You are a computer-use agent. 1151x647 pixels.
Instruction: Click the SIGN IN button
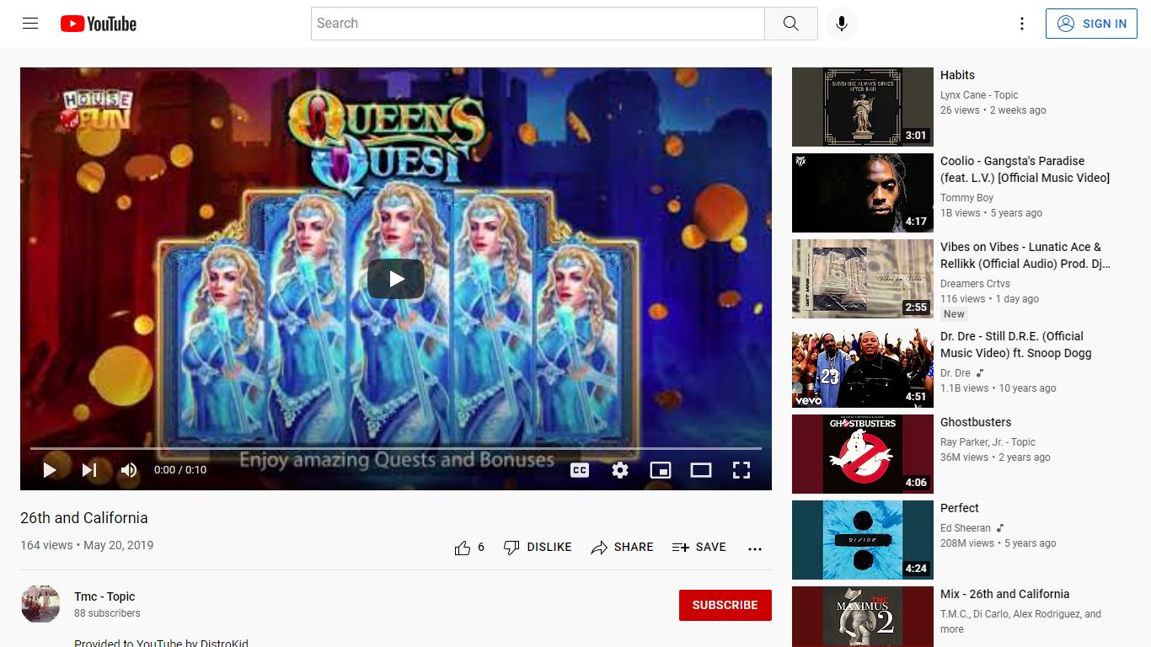coord(1090,24)
